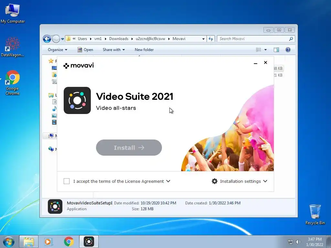Viewport: 331px width, 248px height.
Task: Open Chrome from the taskbar
Action: (69, 242)
